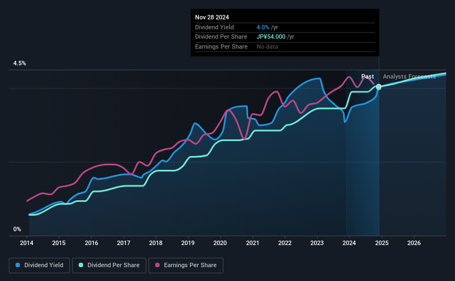The height and width of the screenshot is (281, 455).
Task: Select the Nov 28 2024 data point marker
Action: tap(379, 87)
